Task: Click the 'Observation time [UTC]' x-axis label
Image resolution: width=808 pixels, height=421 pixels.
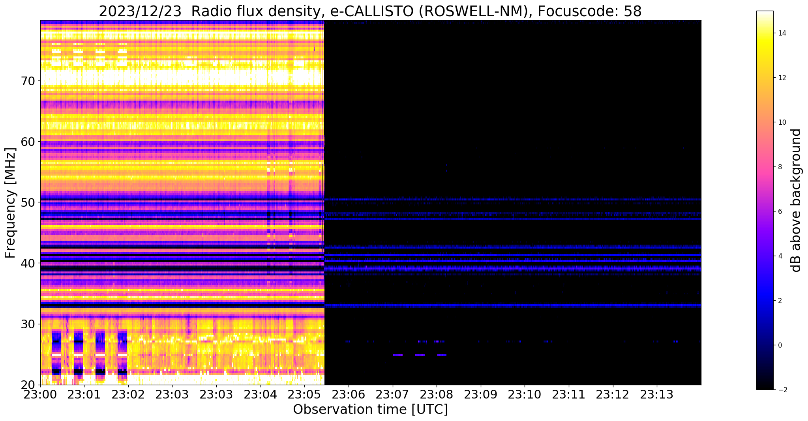Action: [370, 410]
